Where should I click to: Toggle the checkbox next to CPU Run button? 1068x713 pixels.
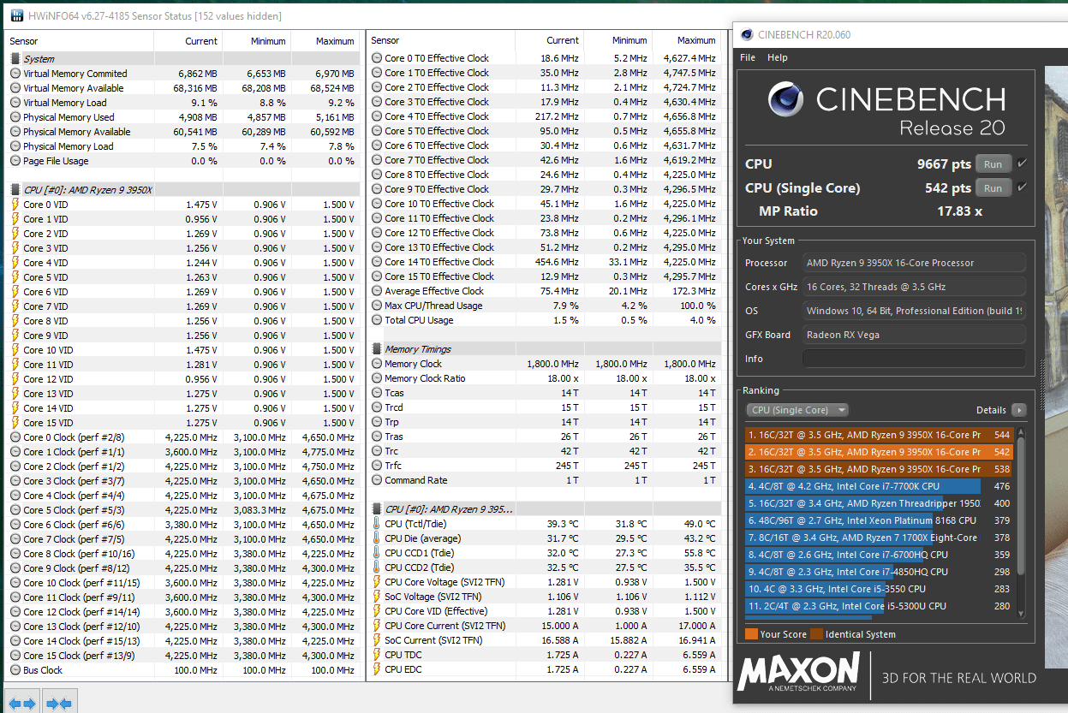[x=1023, y=163]
